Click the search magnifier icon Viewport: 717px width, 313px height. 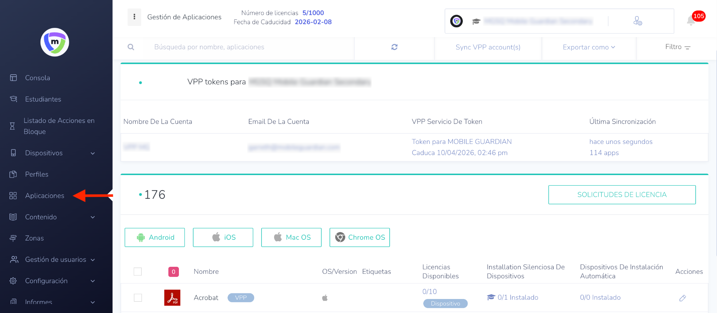pos(131,47)
